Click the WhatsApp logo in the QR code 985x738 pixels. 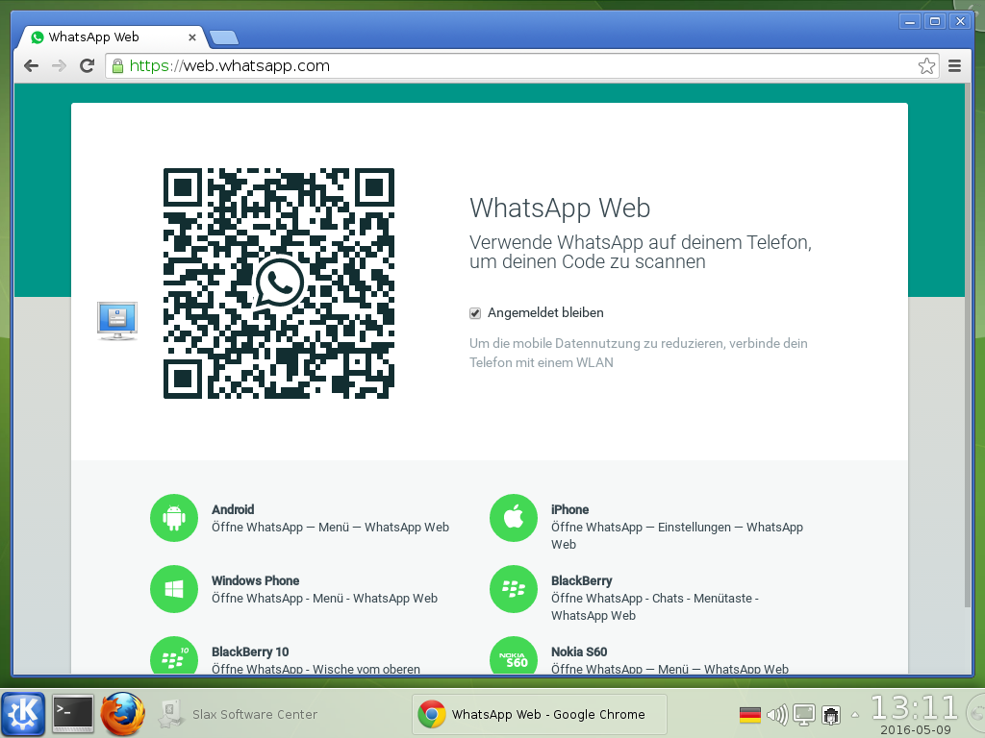(279, 283)
